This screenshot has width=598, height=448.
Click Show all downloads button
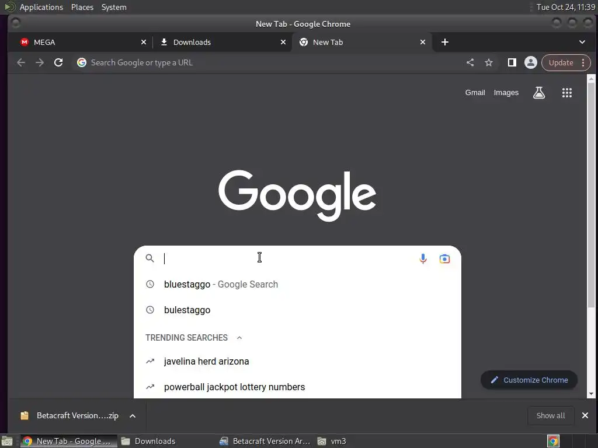click(x=551, y=415)
